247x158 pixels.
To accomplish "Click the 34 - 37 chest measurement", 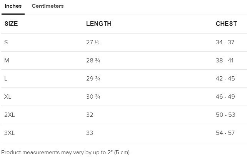I will coord(225,42).
